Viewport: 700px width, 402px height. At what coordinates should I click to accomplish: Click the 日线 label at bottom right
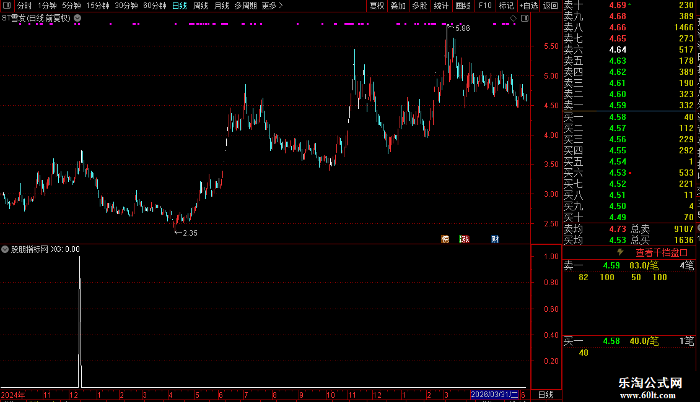(546, 395)
